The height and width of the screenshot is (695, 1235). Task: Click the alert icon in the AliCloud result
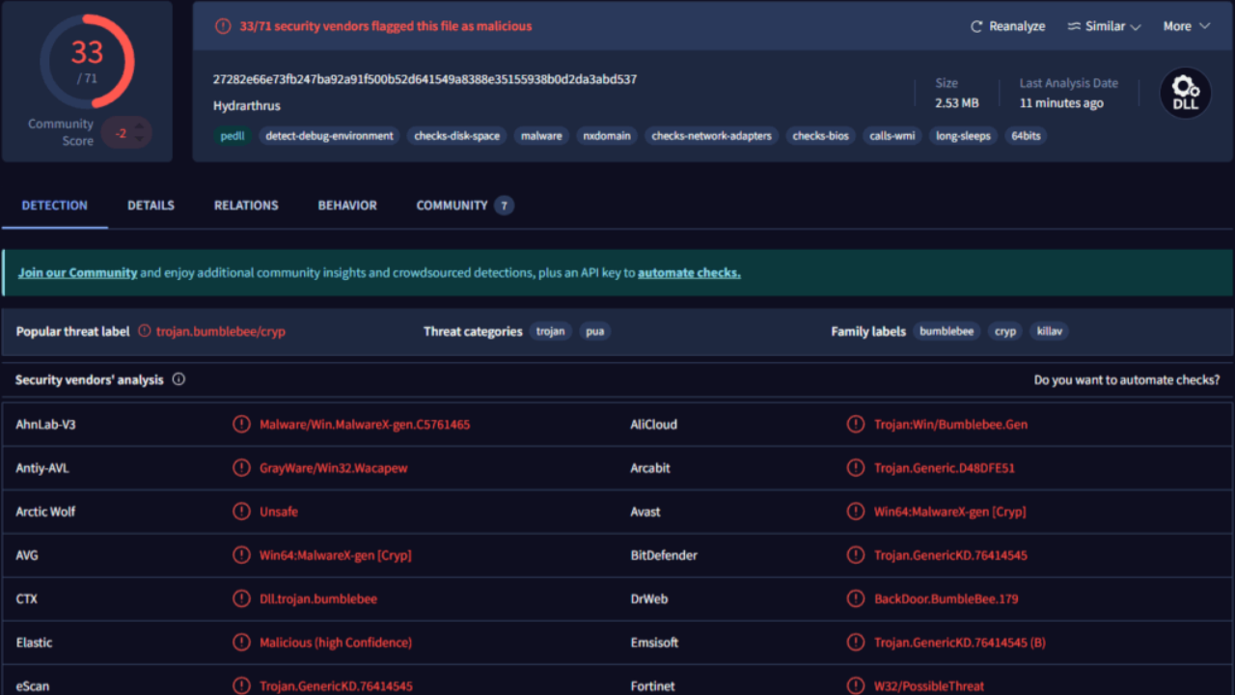point(856,424)
